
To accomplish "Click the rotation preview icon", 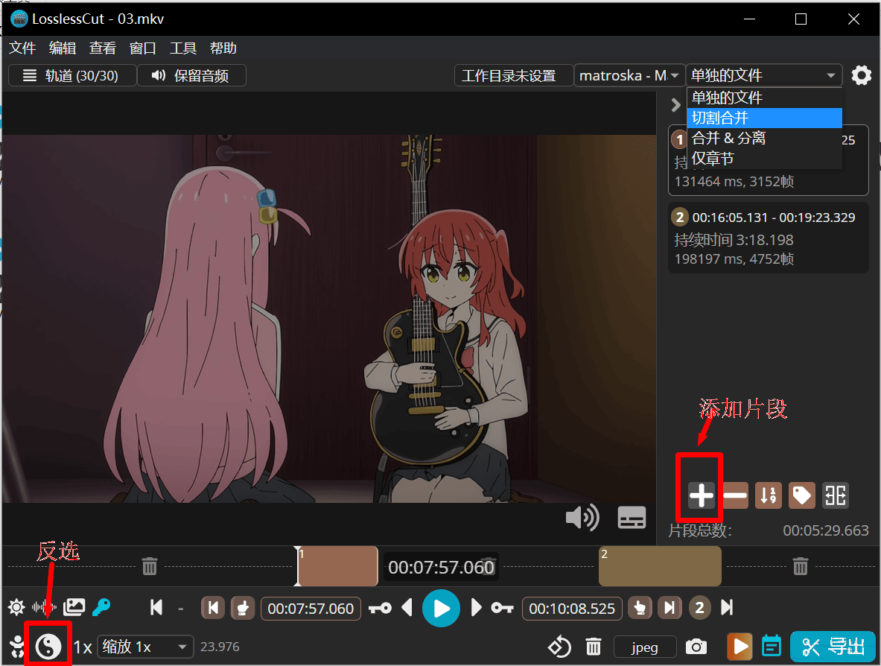I will tap(559, 647).
